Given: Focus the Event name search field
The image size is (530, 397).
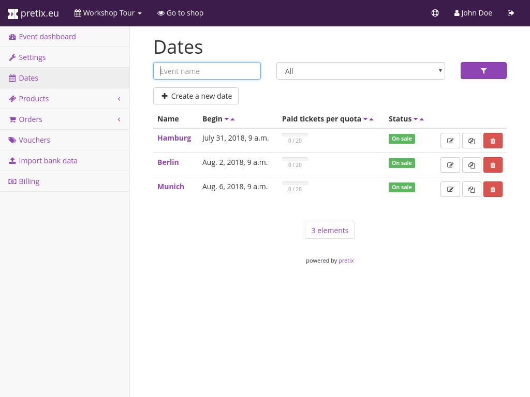Looking at the screenshot, I should coord(207,71).
